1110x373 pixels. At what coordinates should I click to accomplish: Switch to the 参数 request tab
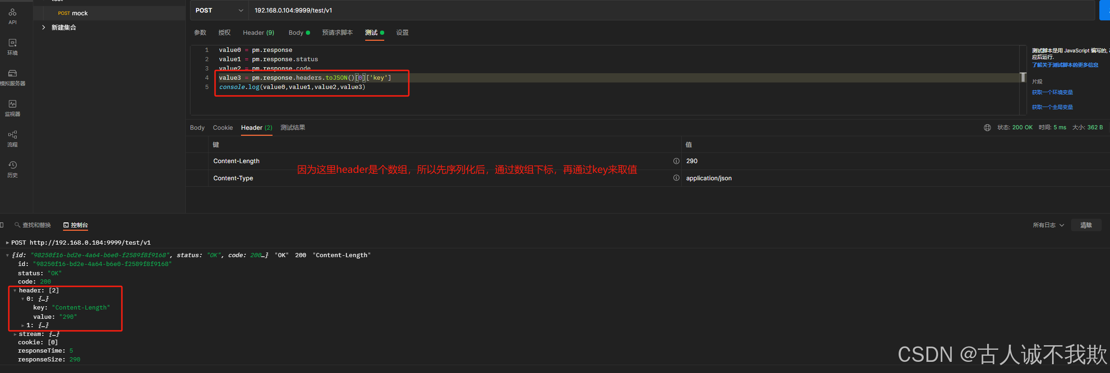tap(200, 32)
